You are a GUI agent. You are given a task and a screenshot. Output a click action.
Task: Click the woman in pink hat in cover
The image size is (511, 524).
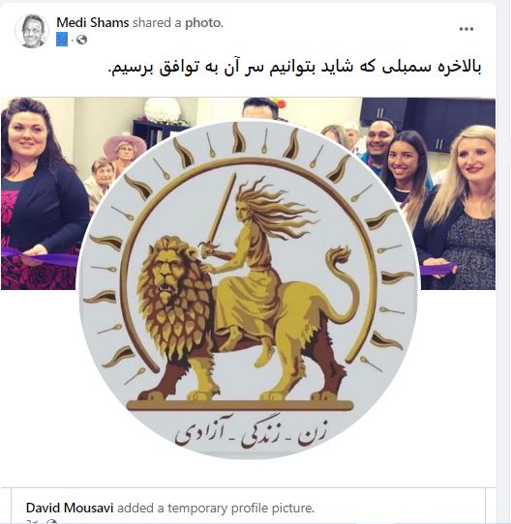(x=125, y=151)
